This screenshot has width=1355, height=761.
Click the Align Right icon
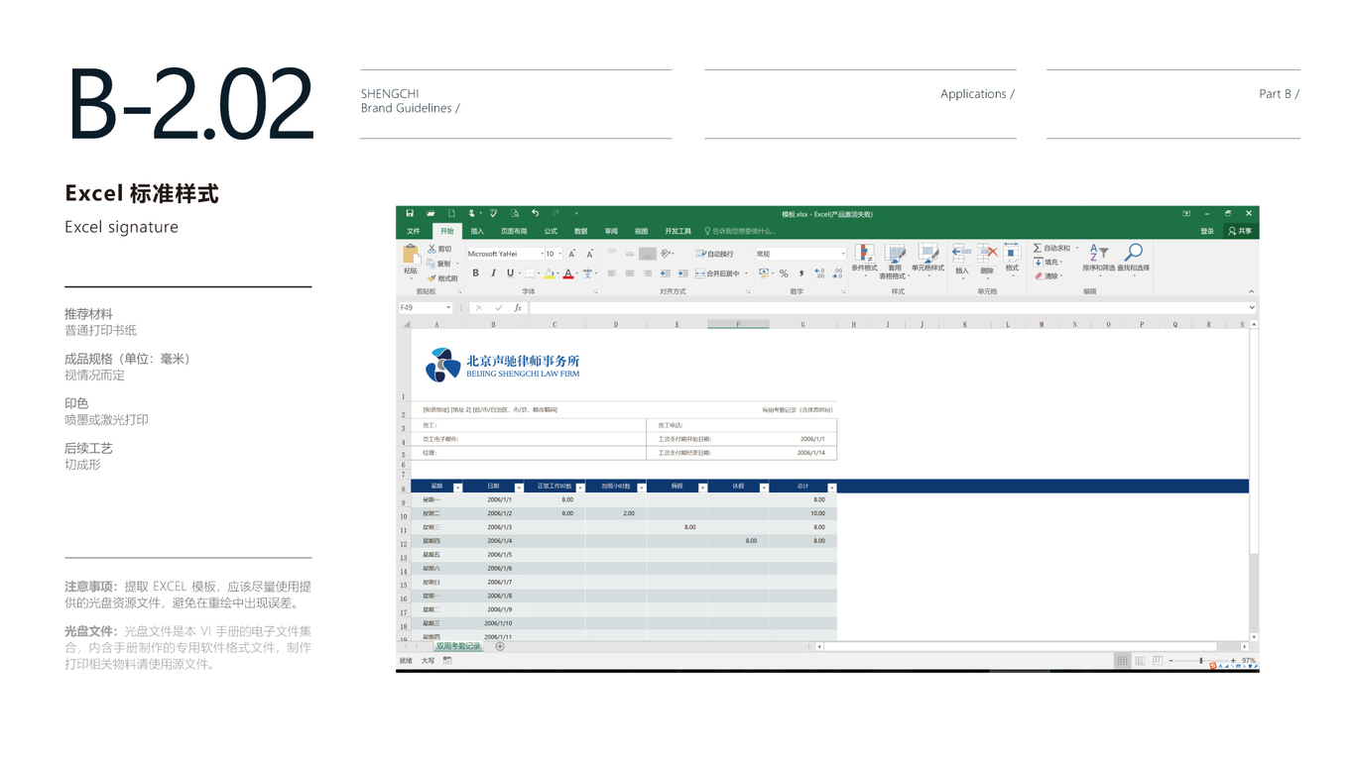point(648,273)
